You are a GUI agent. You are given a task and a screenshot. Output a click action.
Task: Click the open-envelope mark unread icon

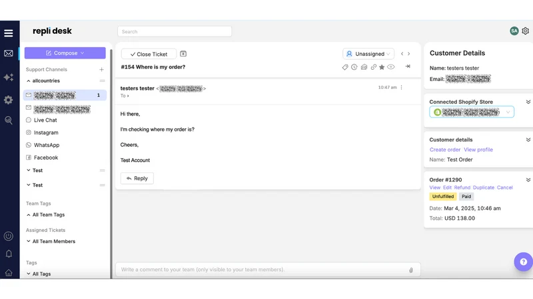(x=364, y=67)
